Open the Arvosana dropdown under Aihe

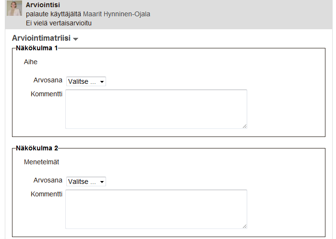(86, 81)
